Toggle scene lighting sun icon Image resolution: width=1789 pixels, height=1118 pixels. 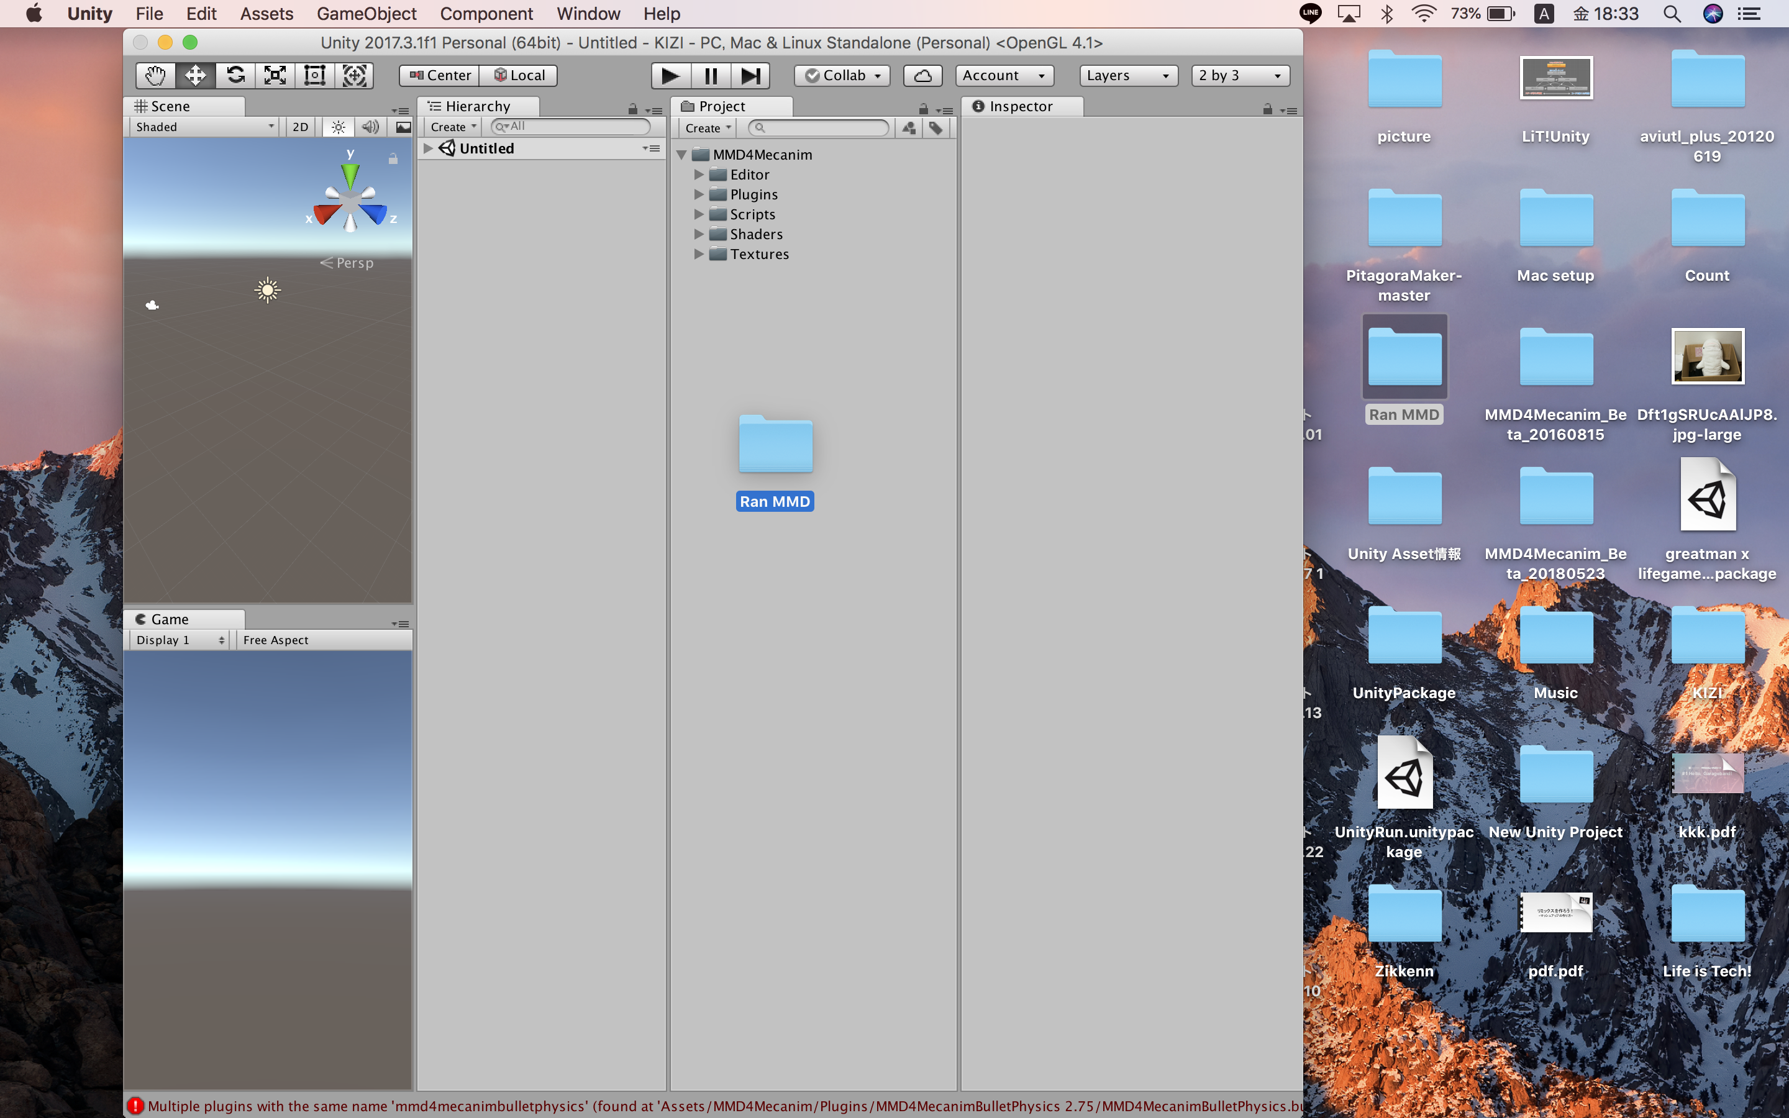click(339, 127)
